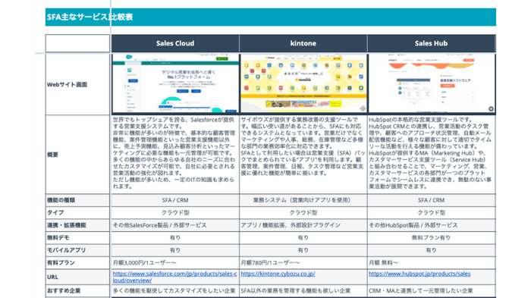531x298 pixels.
Task: Click the その他SalesForce製品 / 外部サービス cell
Action: 175,225
